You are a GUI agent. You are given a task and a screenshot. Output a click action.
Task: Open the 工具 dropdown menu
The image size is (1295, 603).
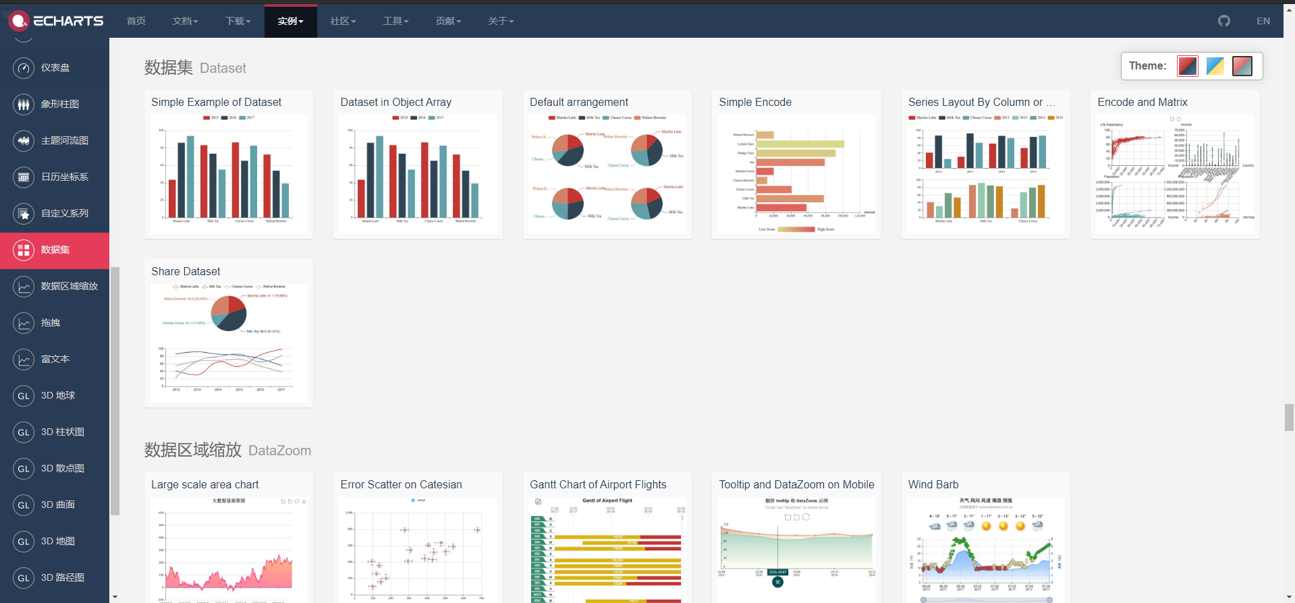[395, 21]
